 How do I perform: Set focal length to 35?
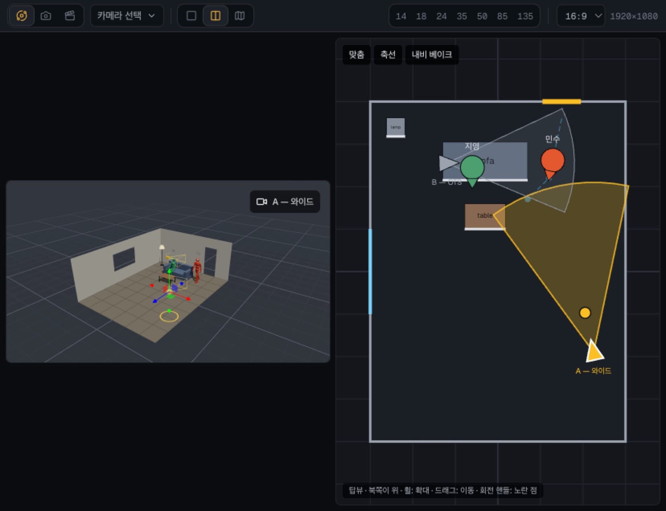coord(462,16)
